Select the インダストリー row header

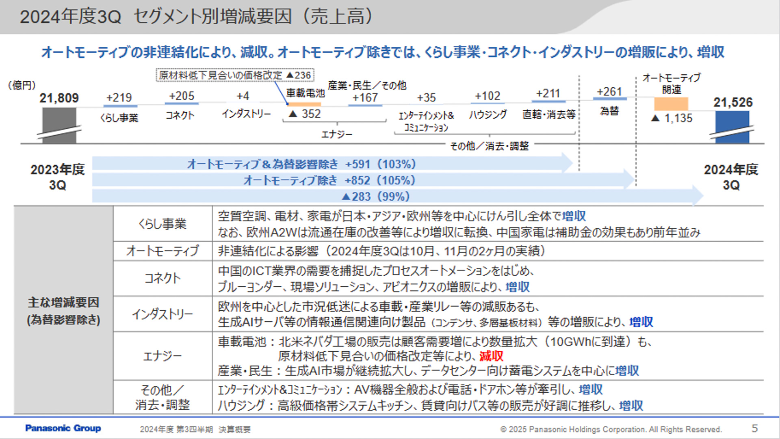click(x=162, y=314)
